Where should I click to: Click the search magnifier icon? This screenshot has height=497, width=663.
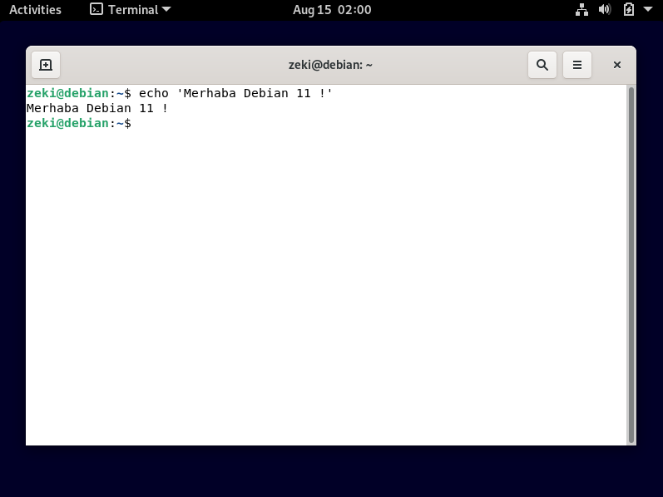[542, 65]
